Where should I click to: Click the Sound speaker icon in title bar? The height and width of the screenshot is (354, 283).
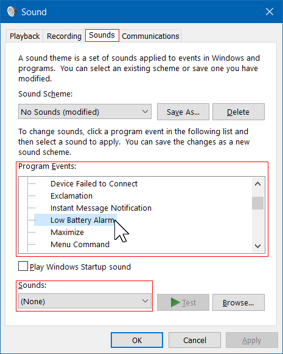12,12
